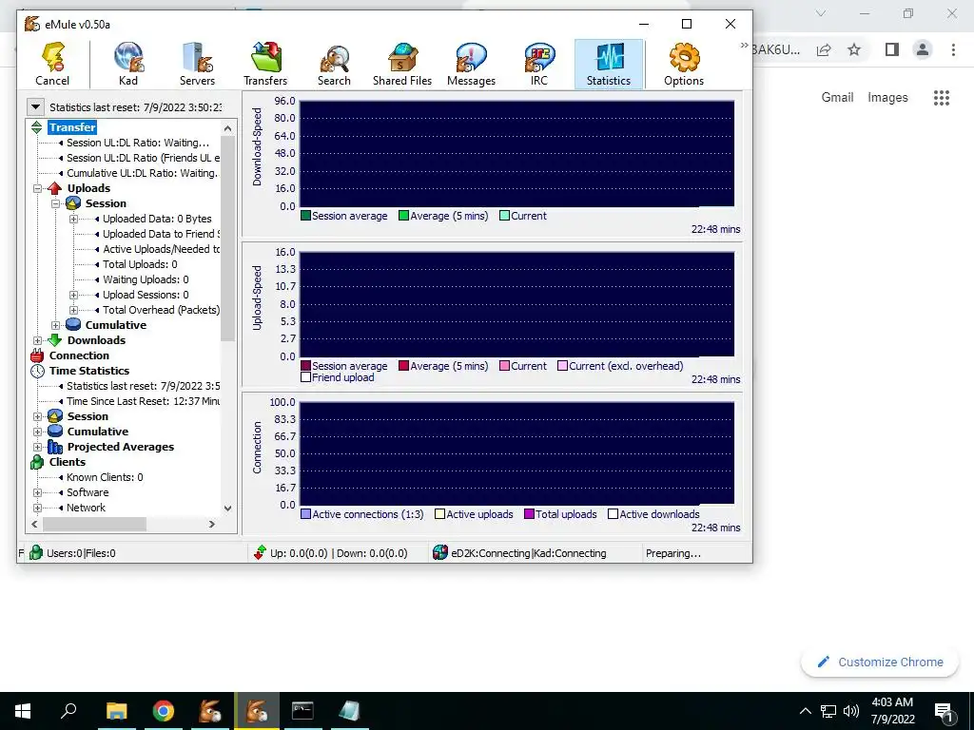Select the Statistics toolbar icon
The height and width of the screenshot is (730, 974).
tap(609, 64)
